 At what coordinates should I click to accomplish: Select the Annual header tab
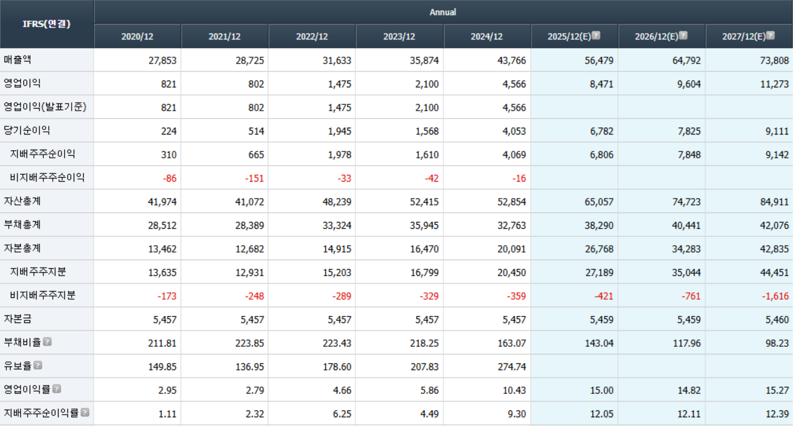pyautogui.click(x=443, y=12)
